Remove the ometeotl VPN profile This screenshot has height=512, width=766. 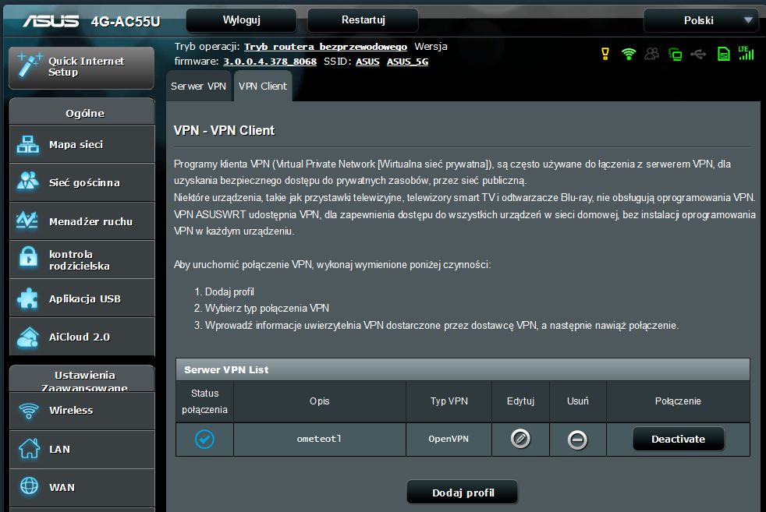pos(577,440)
